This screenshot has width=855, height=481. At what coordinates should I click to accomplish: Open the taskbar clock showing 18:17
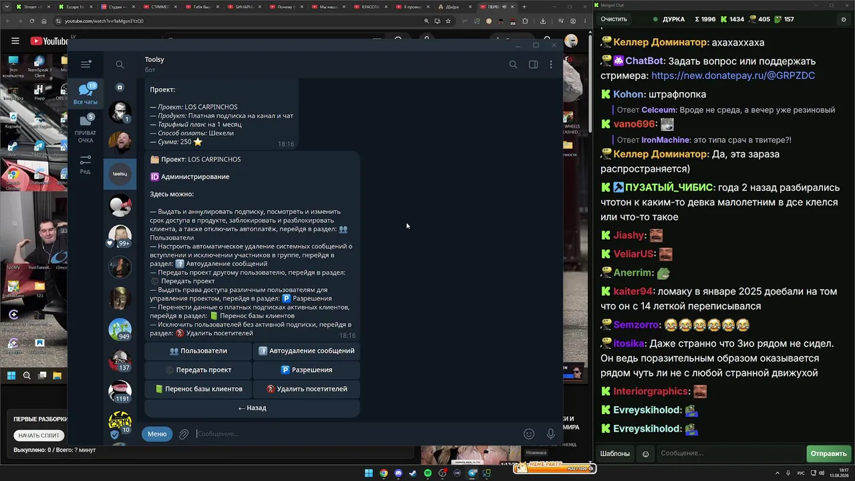click(x=838, y=473)
